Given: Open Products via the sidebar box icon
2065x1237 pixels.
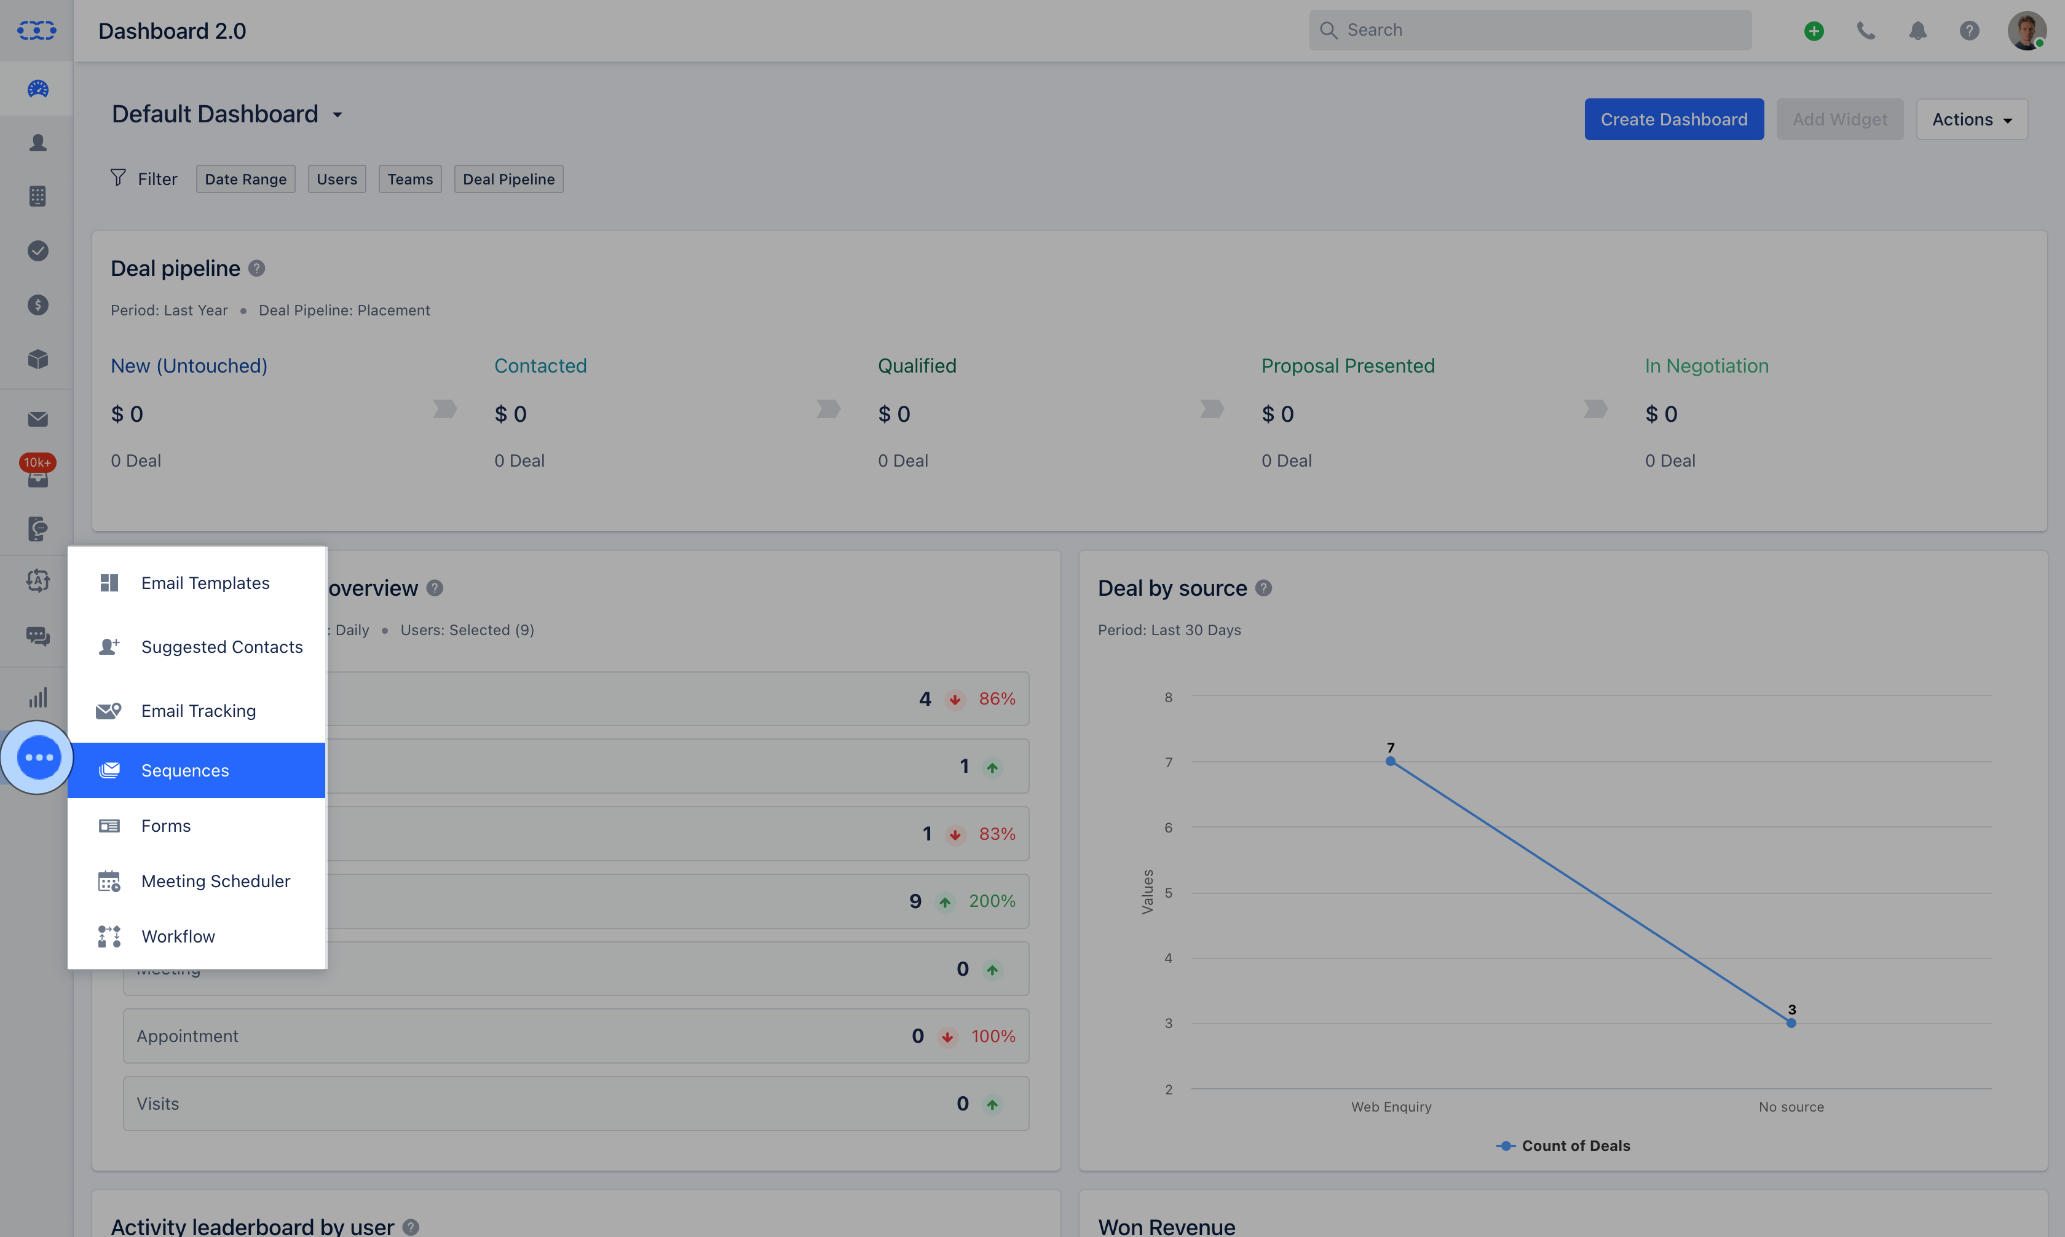Looking at the screenshot, I should 38,358.
